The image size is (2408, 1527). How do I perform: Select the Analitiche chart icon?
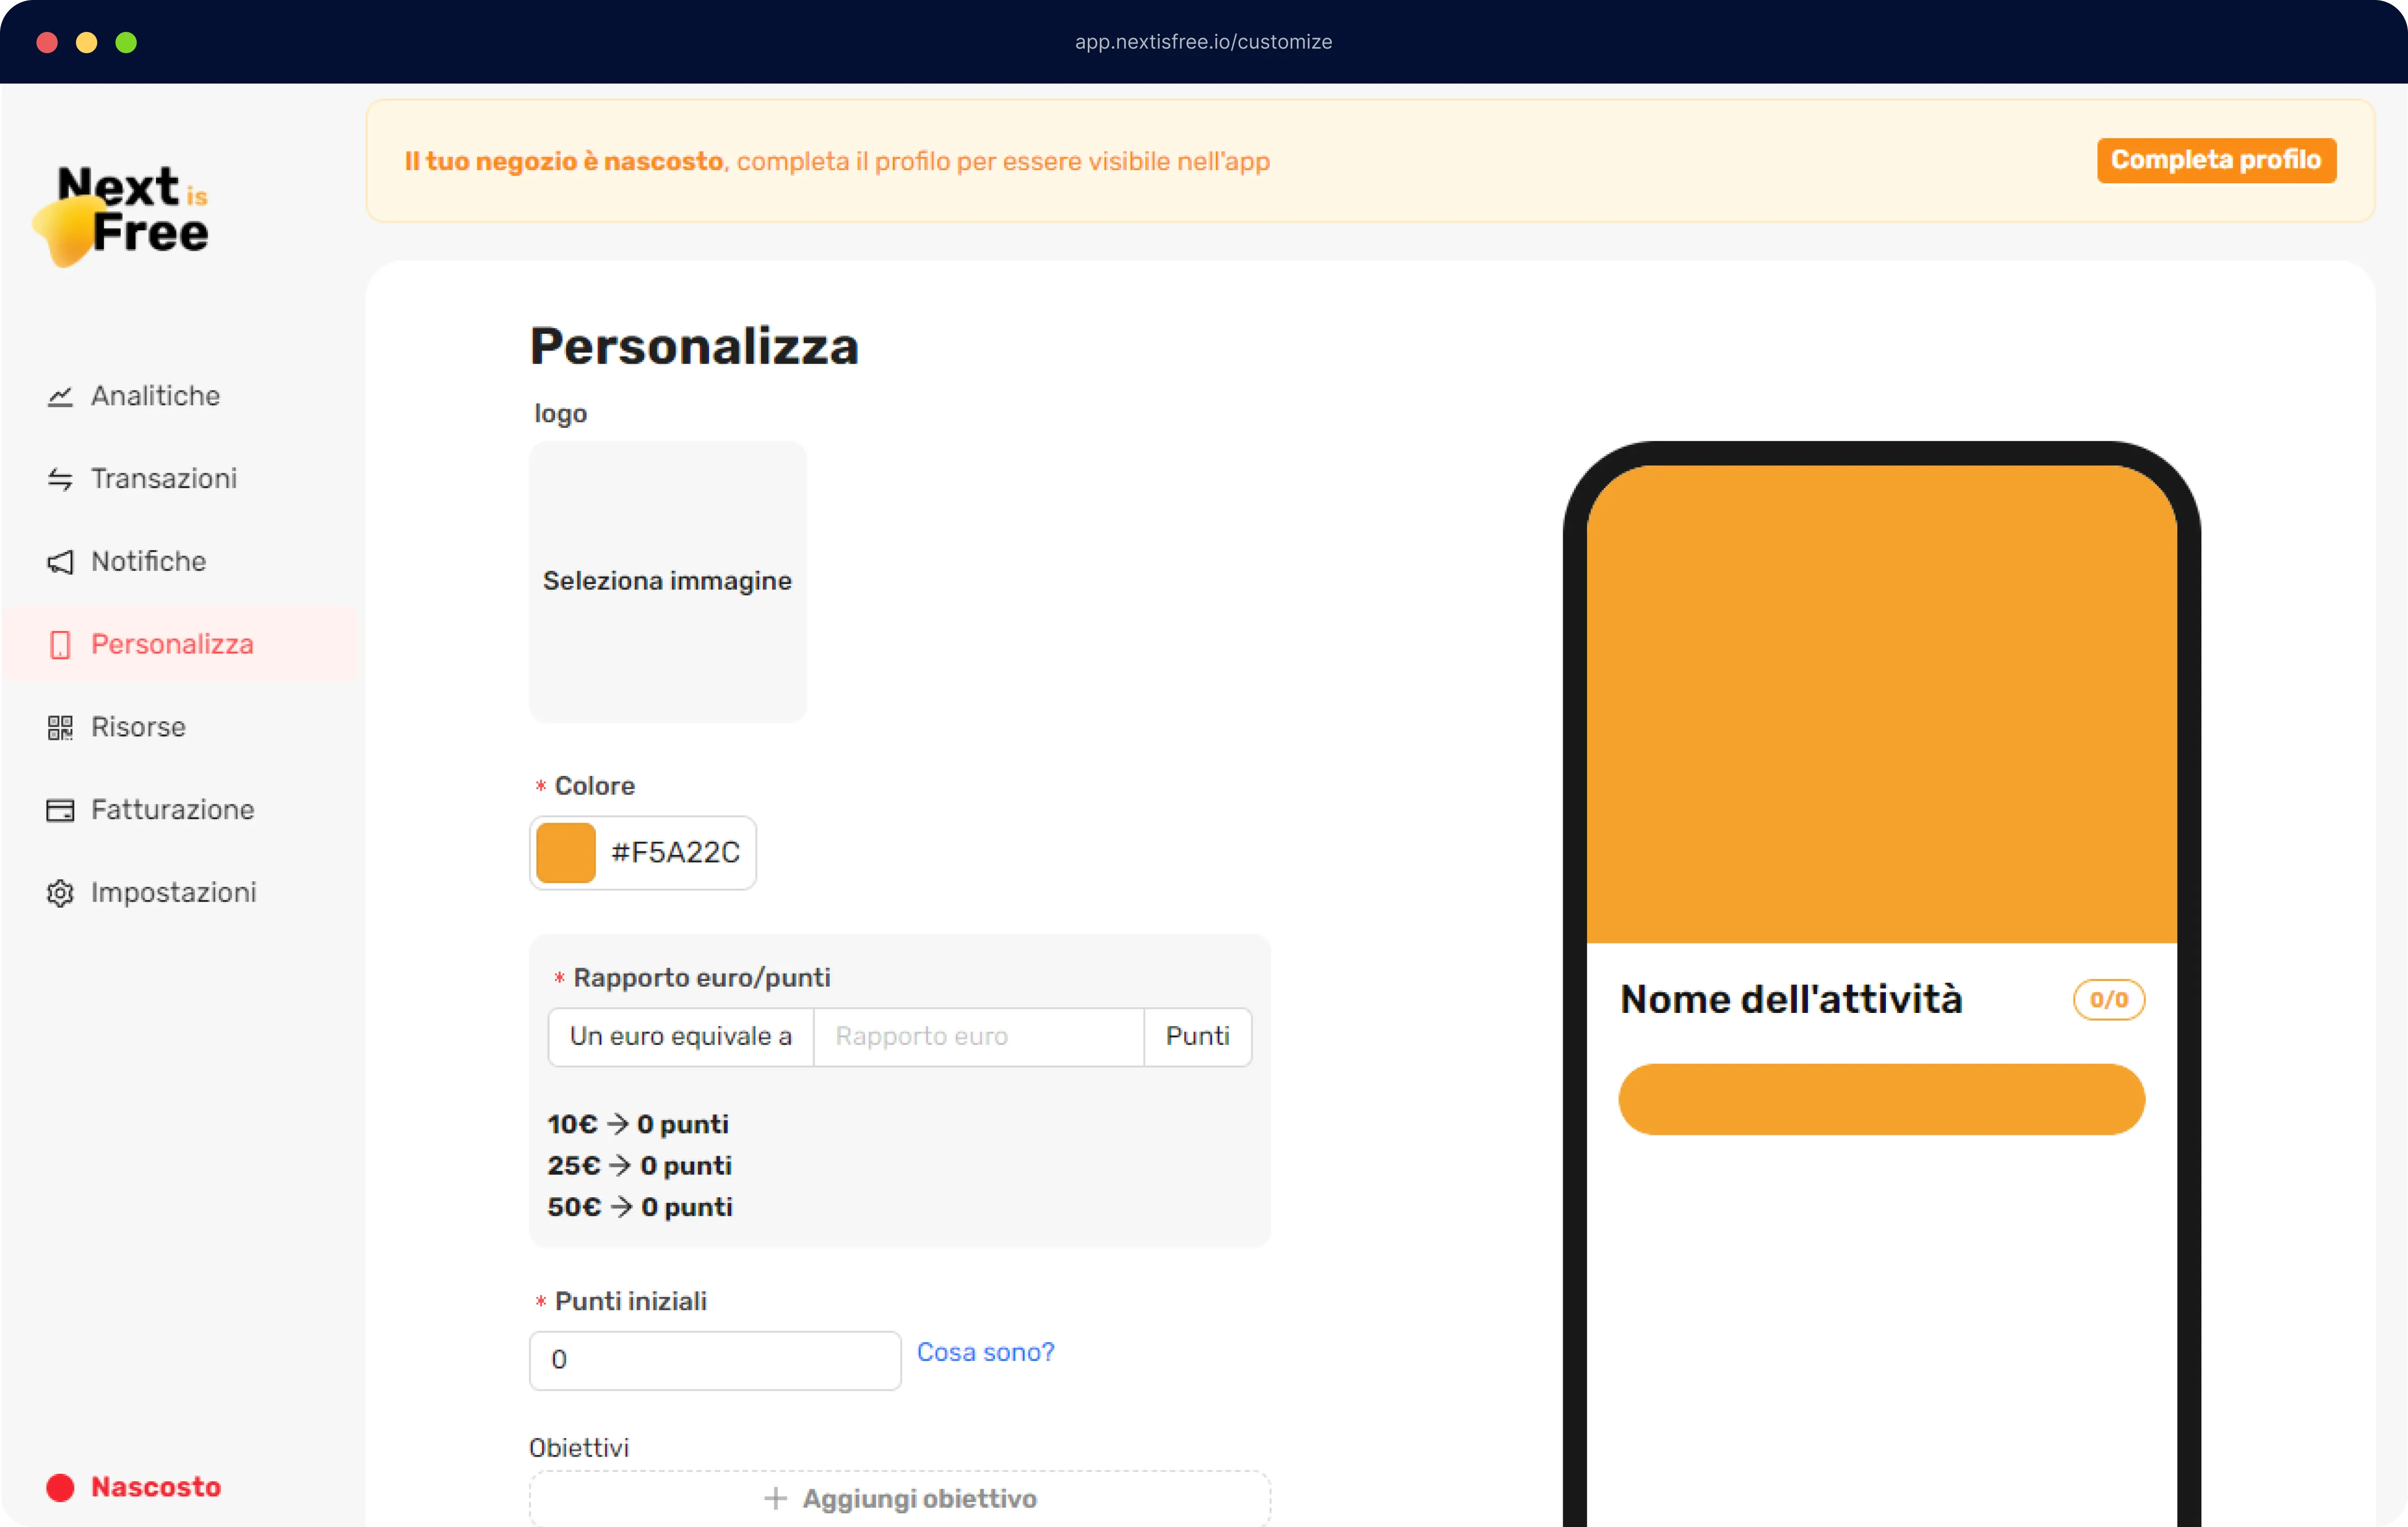[60, 396]
